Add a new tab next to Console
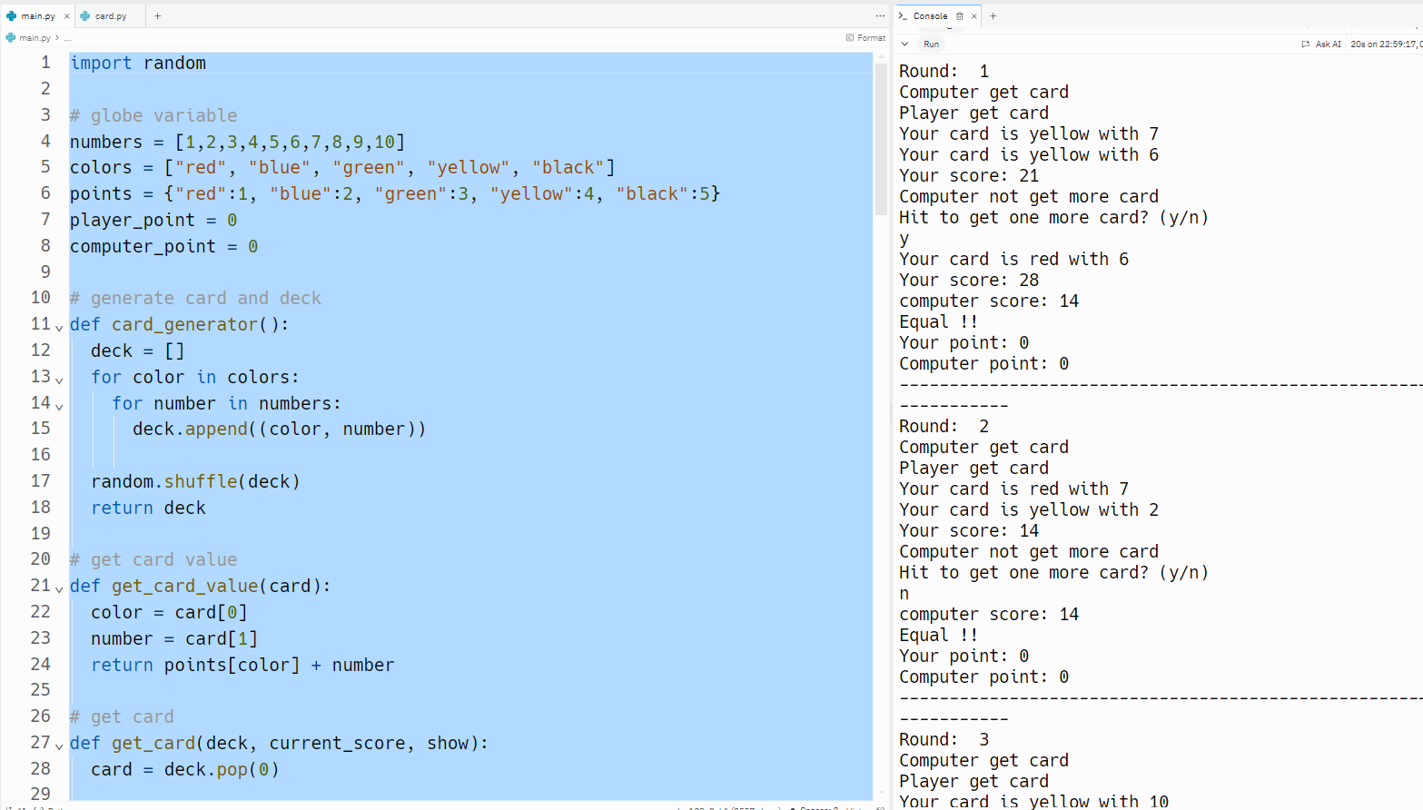The image size is (1423, 810). point(993,16)
